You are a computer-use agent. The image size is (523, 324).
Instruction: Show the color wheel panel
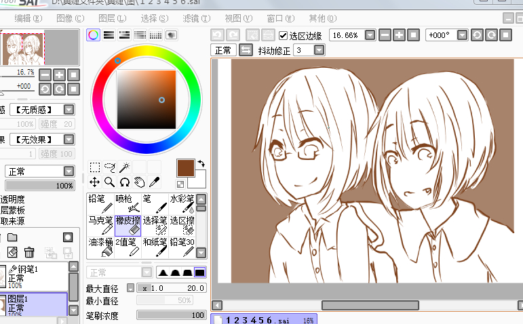[94, 35]
